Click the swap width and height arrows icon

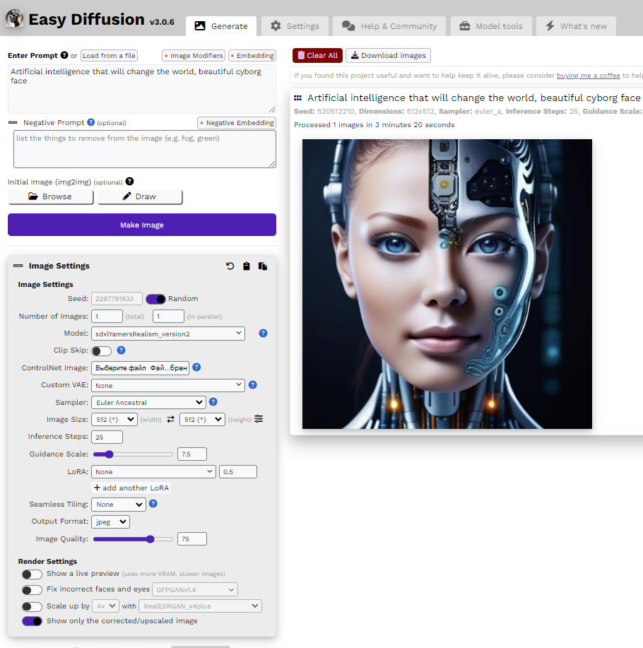[170, 420]
